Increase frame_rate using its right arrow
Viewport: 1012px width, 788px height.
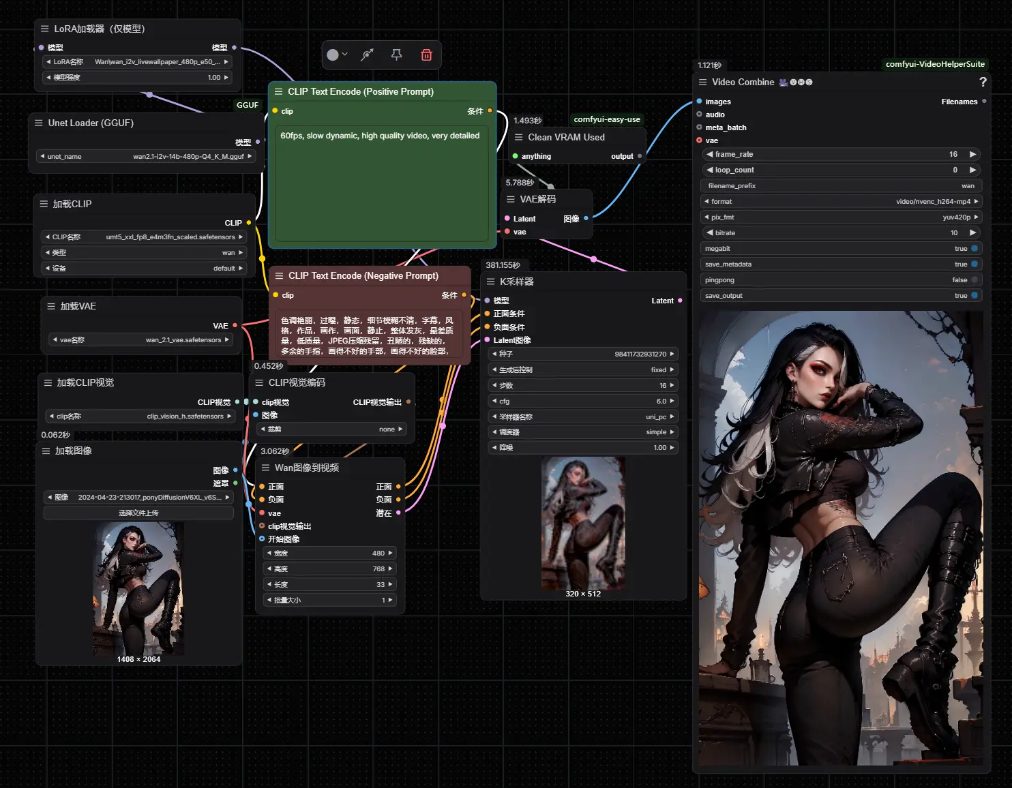click(x=972, y=155)
